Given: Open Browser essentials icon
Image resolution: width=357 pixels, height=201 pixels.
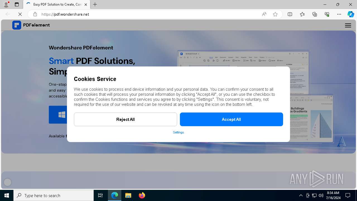Looking at the screenshot, I should point(327,14).
